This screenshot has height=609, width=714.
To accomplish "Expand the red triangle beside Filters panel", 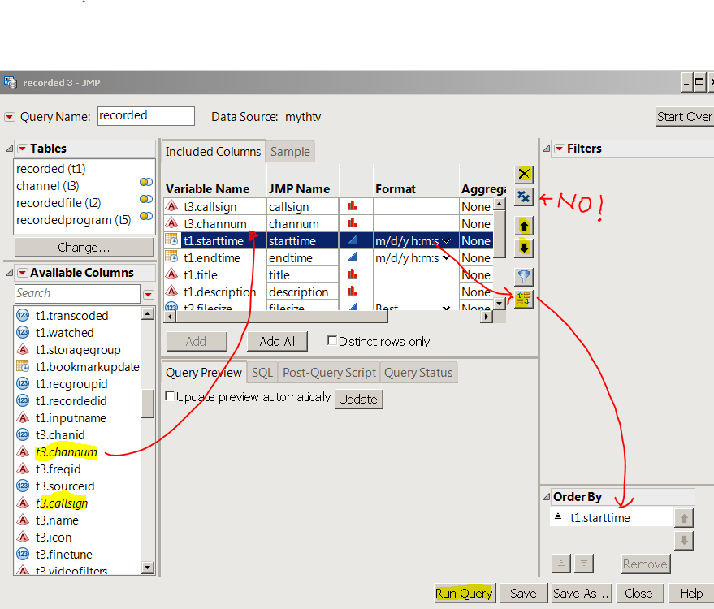I will 558,148.
